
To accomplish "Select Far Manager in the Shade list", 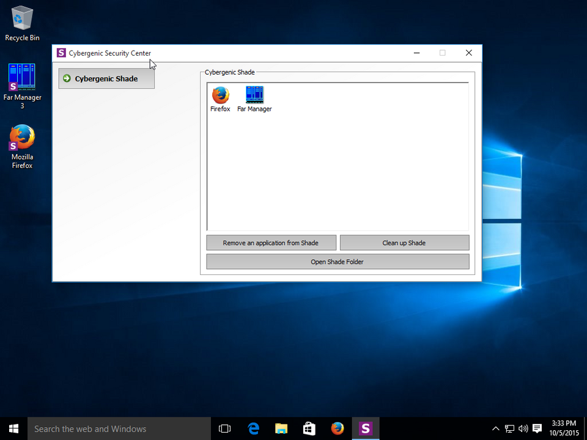I will (254, 99).
